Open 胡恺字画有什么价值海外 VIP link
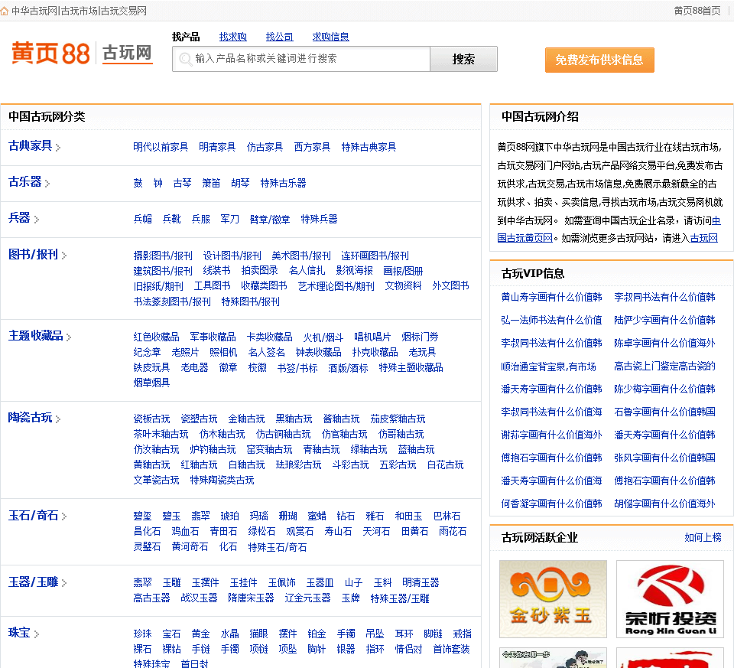The image size is (734, 668). pos(664,503)
